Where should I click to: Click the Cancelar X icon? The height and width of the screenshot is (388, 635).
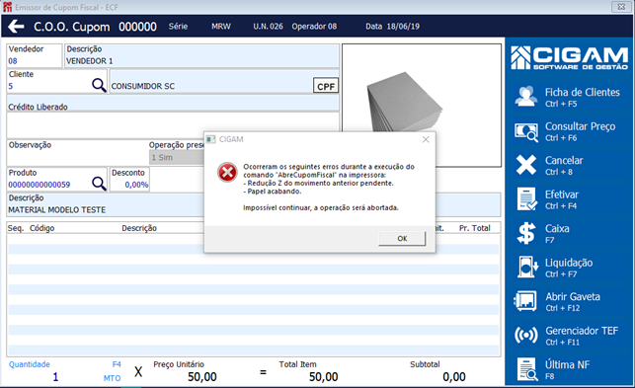[526, 165]
